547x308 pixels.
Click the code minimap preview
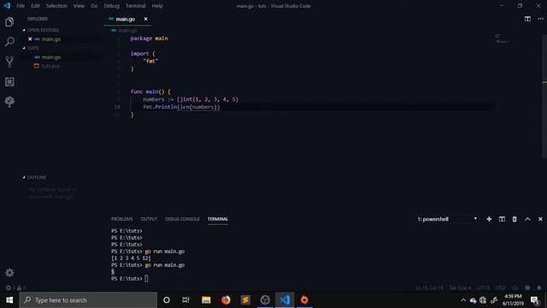(502, 38)
